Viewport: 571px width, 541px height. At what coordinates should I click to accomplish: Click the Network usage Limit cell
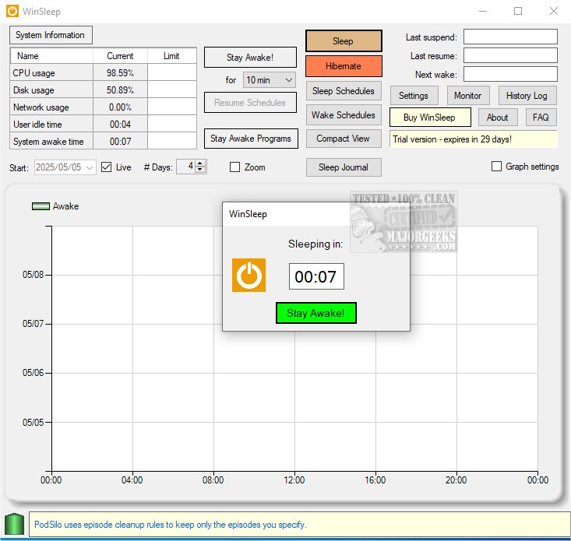tap(172, 107)
